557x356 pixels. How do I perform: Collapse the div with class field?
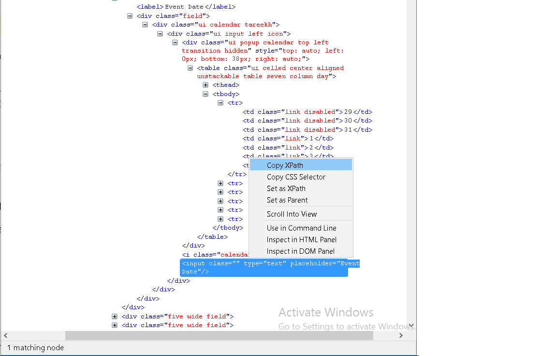point(130,15)
